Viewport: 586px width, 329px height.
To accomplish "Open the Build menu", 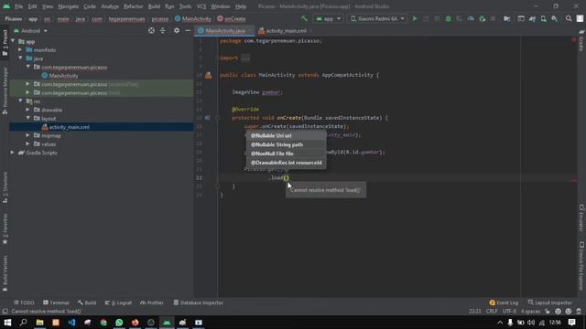I will coord(154,6).
